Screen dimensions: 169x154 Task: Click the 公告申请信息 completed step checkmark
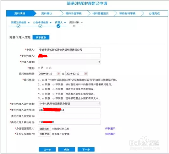coord(40,26)
